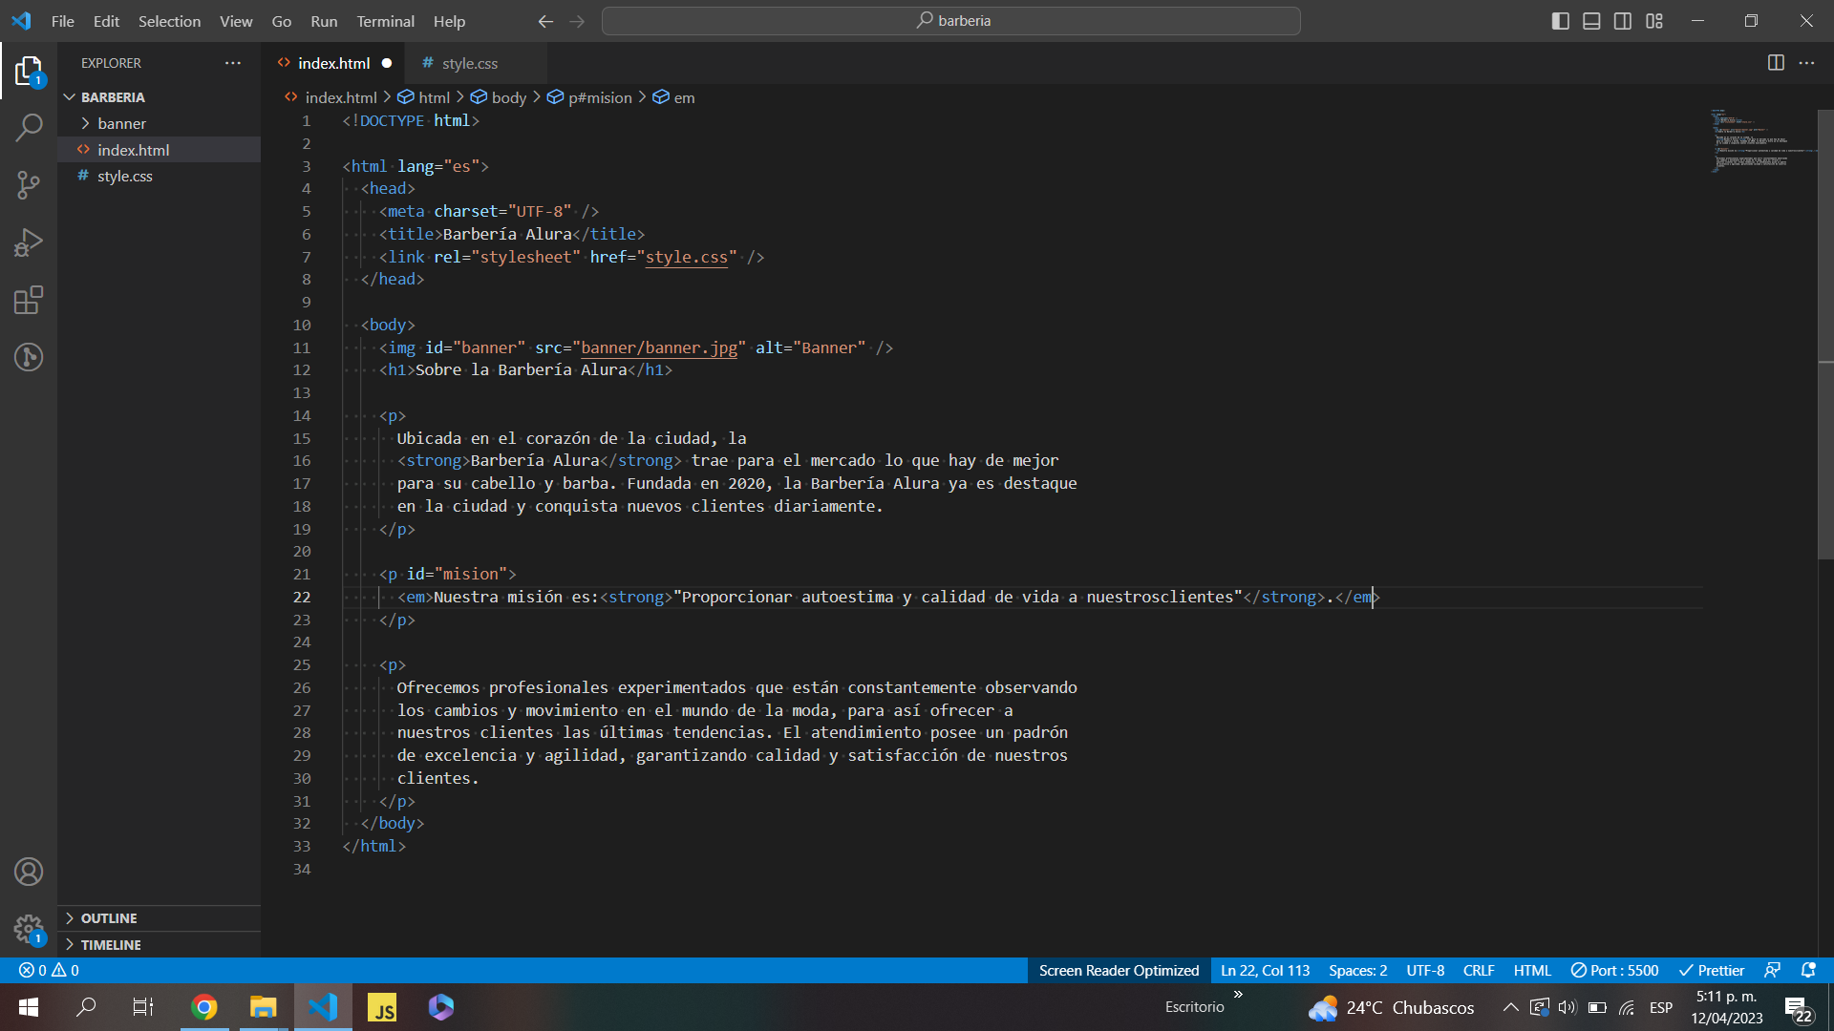Select html in the breadcrumb
The height and width of the screenshot is (1031, 1834).
point(424,97)
